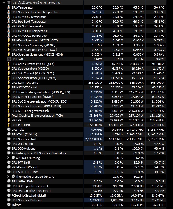Click the 1,143.5 MHz average effective clock value
The image size is (173, 209).
(156, 134)
